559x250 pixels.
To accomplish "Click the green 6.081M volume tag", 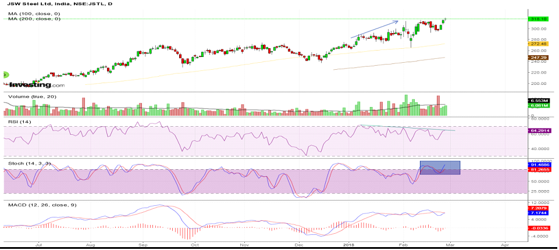I will [538, 105].
